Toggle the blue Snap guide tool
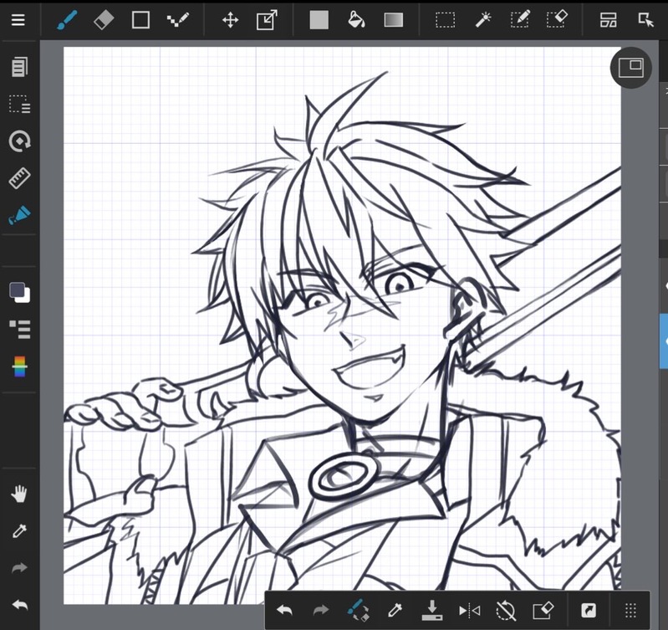Viewport: 668px width, 630px height. (19, 215)
